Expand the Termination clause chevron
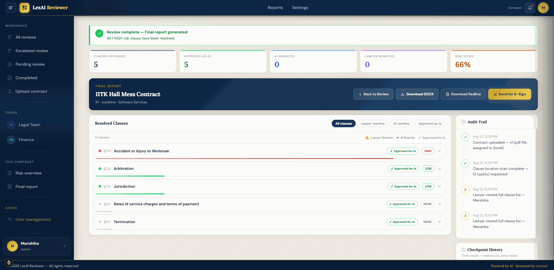This screenshot has height=270, width=554. (439, 222)
